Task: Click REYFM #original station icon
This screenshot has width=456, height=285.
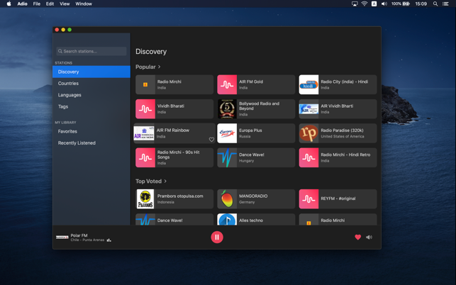Action: tap(309, 199)
